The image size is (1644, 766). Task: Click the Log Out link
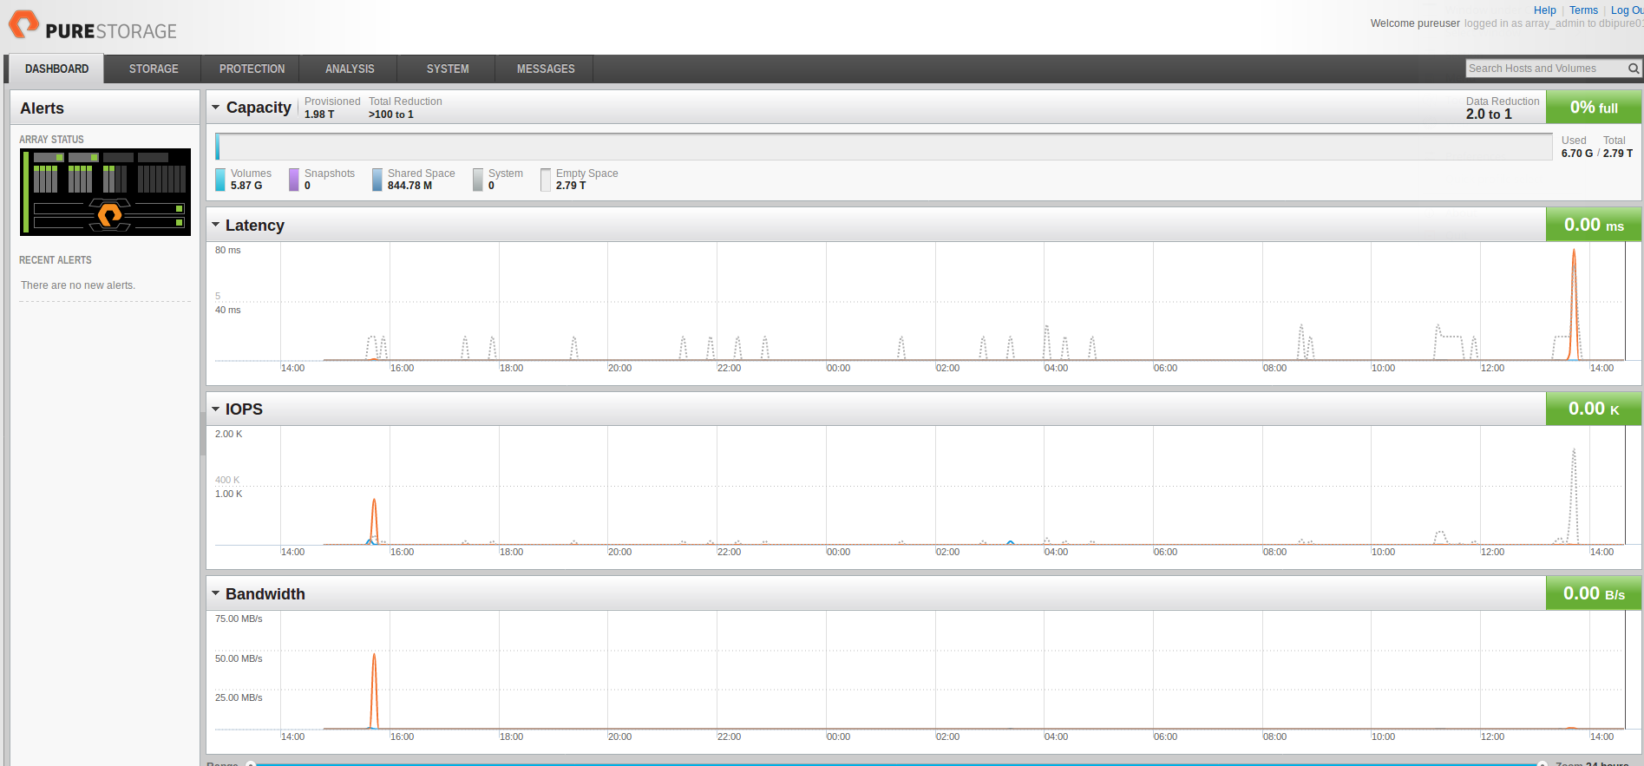click(1627, 10)
